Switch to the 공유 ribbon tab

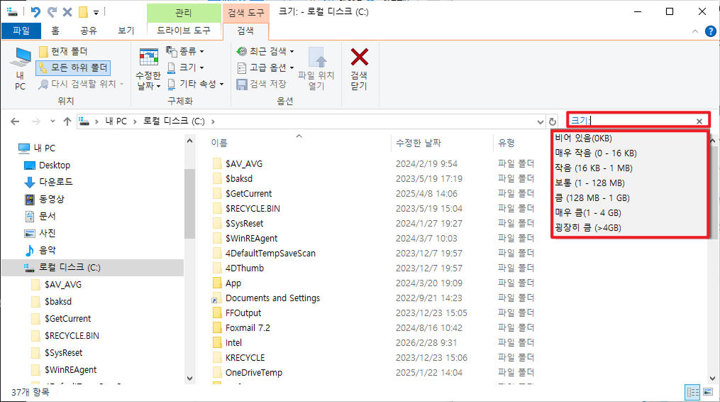89,31
